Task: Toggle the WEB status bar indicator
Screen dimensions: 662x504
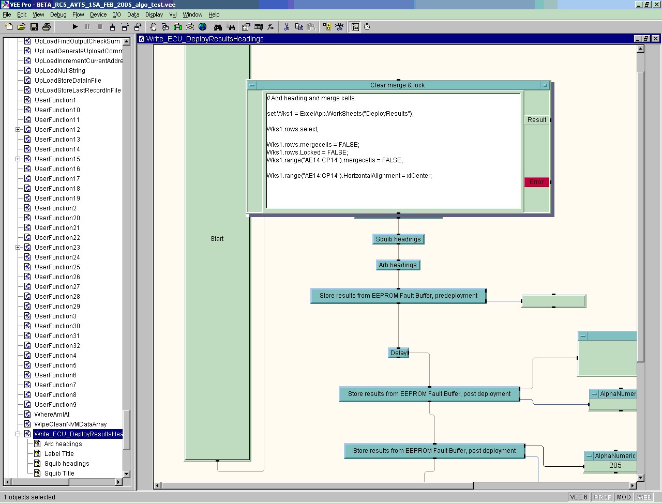Action: tap(644, 497)
